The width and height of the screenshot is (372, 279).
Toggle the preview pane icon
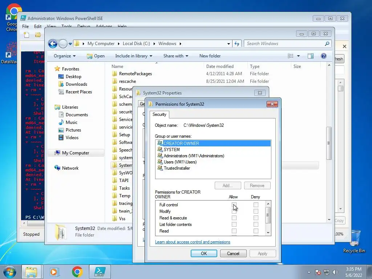[311, 56]
